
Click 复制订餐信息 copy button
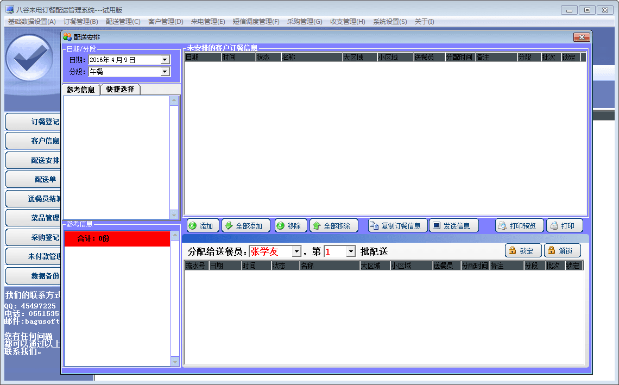[x=397, y=226]
